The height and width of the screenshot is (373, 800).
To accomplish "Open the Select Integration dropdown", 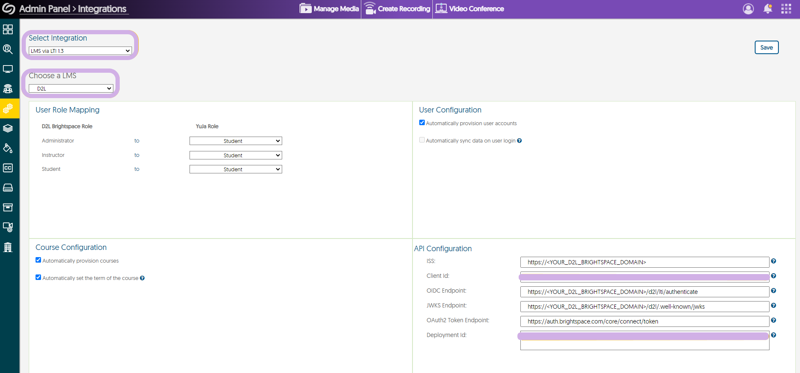I will tap(80, 51).
